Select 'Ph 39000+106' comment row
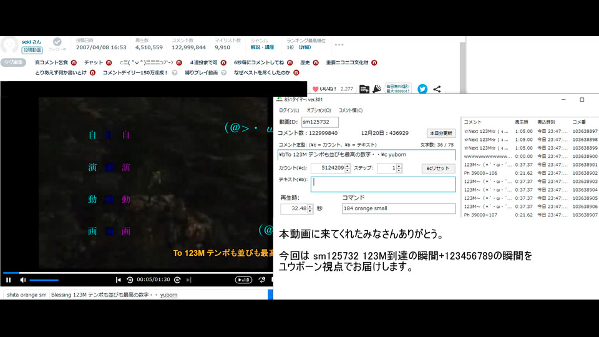The height and width of the screenshot is (337, 599). point(530,173)
